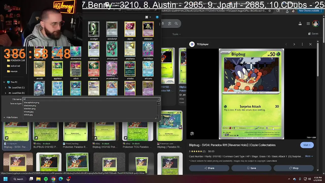
Task: Bookmark this page with star icon
Action: (x=270, y=11)
